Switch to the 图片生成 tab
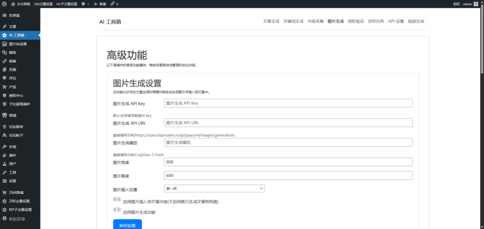This screenshot has width=484, height=229. tap(336, 21)
